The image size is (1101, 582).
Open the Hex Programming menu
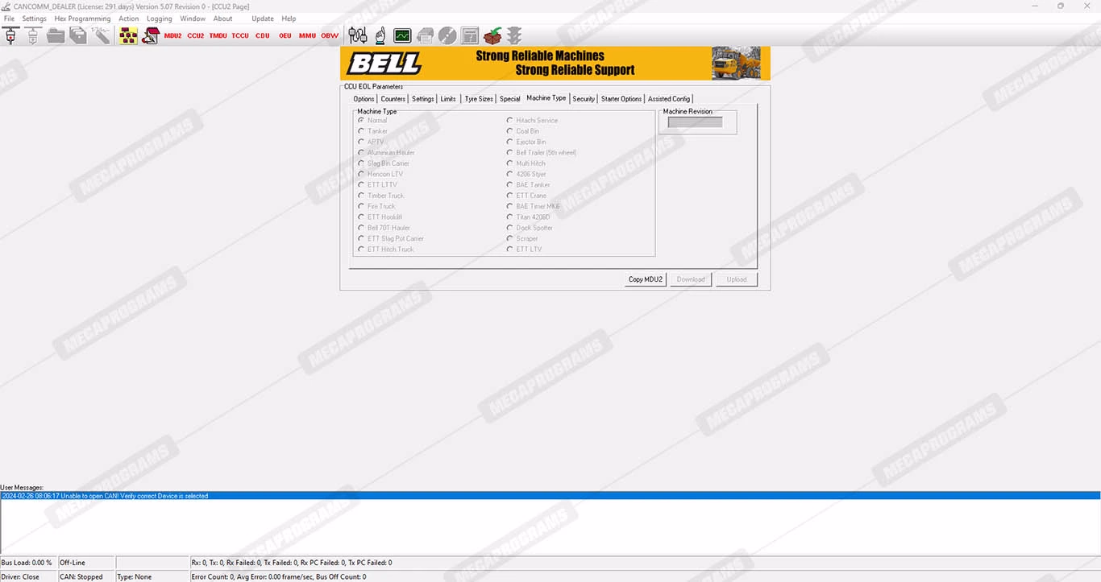[82, 19]
